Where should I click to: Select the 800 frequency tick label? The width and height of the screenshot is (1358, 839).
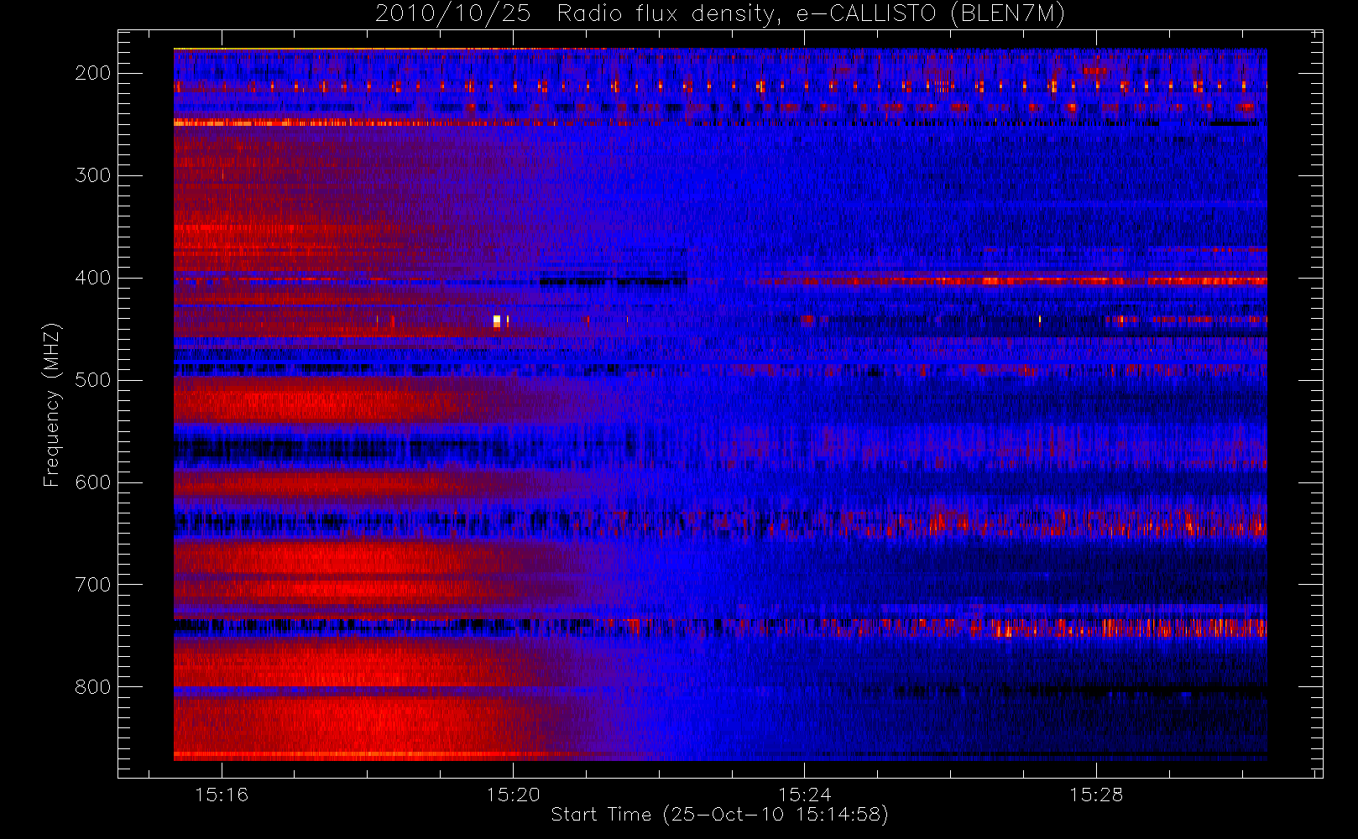click(x=92, y=687)
